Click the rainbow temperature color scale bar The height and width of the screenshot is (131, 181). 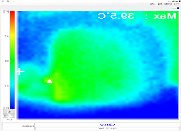click(12, 60)
